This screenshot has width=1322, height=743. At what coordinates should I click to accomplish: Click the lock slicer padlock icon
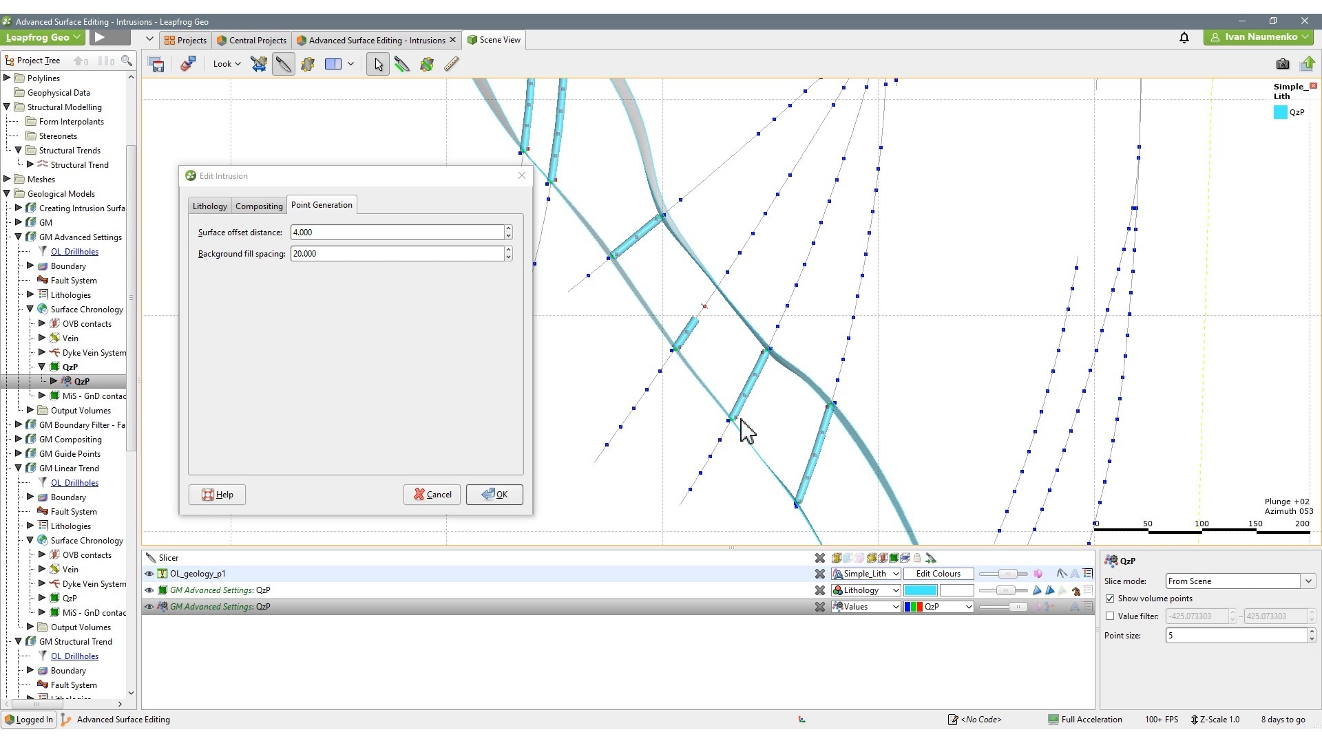click(x=918, y=558)
